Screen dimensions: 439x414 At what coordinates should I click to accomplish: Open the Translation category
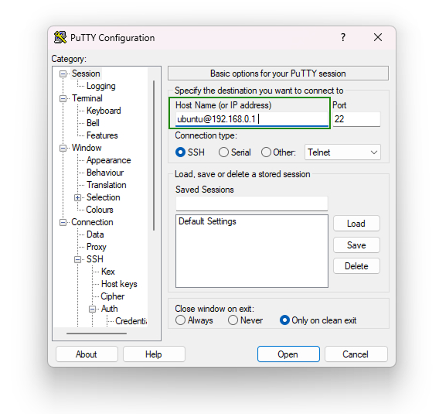point(107,185)
